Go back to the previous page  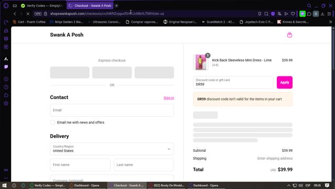15,14
